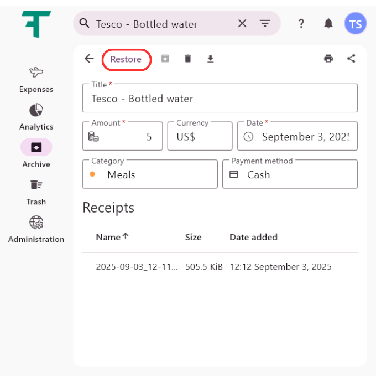Open search filter options
The width and height of the screenshot is (376, 382).
[x=265, y=23]
